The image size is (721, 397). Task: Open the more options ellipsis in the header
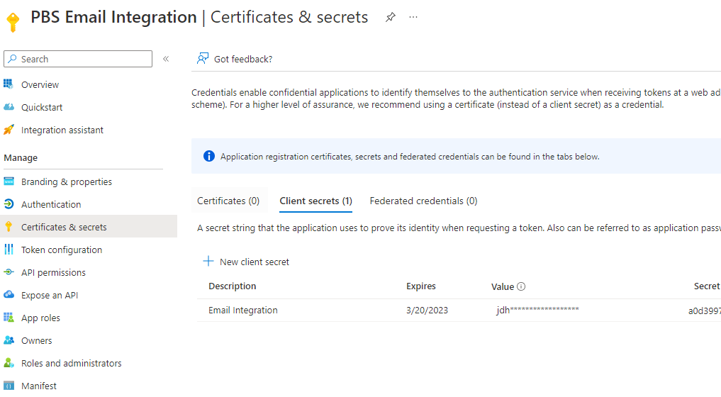tap(413, 18)
